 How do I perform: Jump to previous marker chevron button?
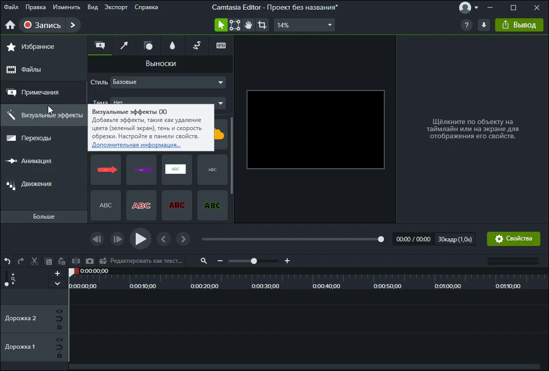coord(163,239)
